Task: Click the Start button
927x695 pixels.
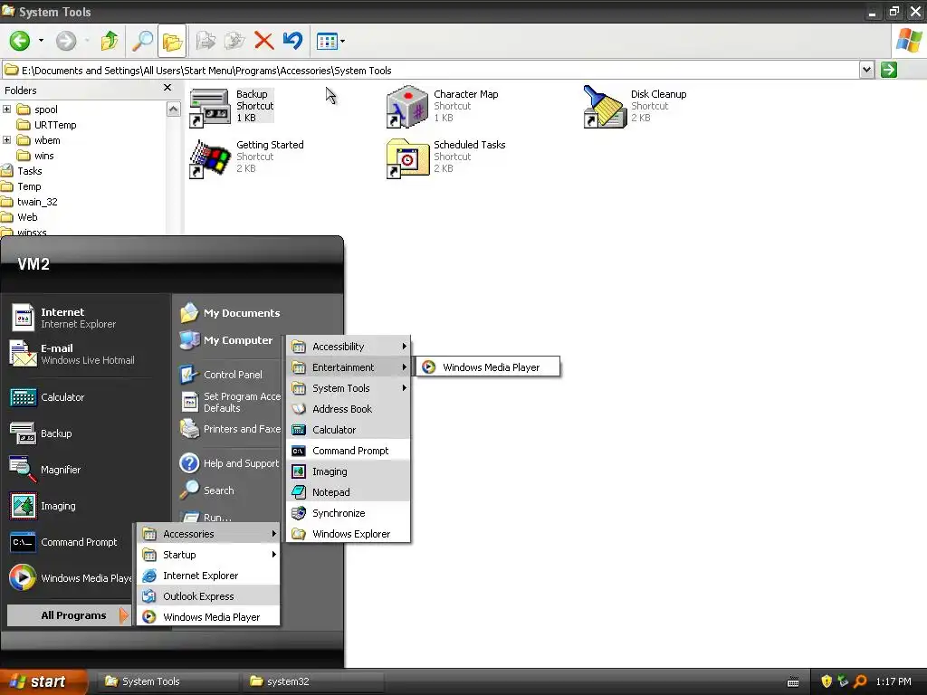Action: click(43, 681)
